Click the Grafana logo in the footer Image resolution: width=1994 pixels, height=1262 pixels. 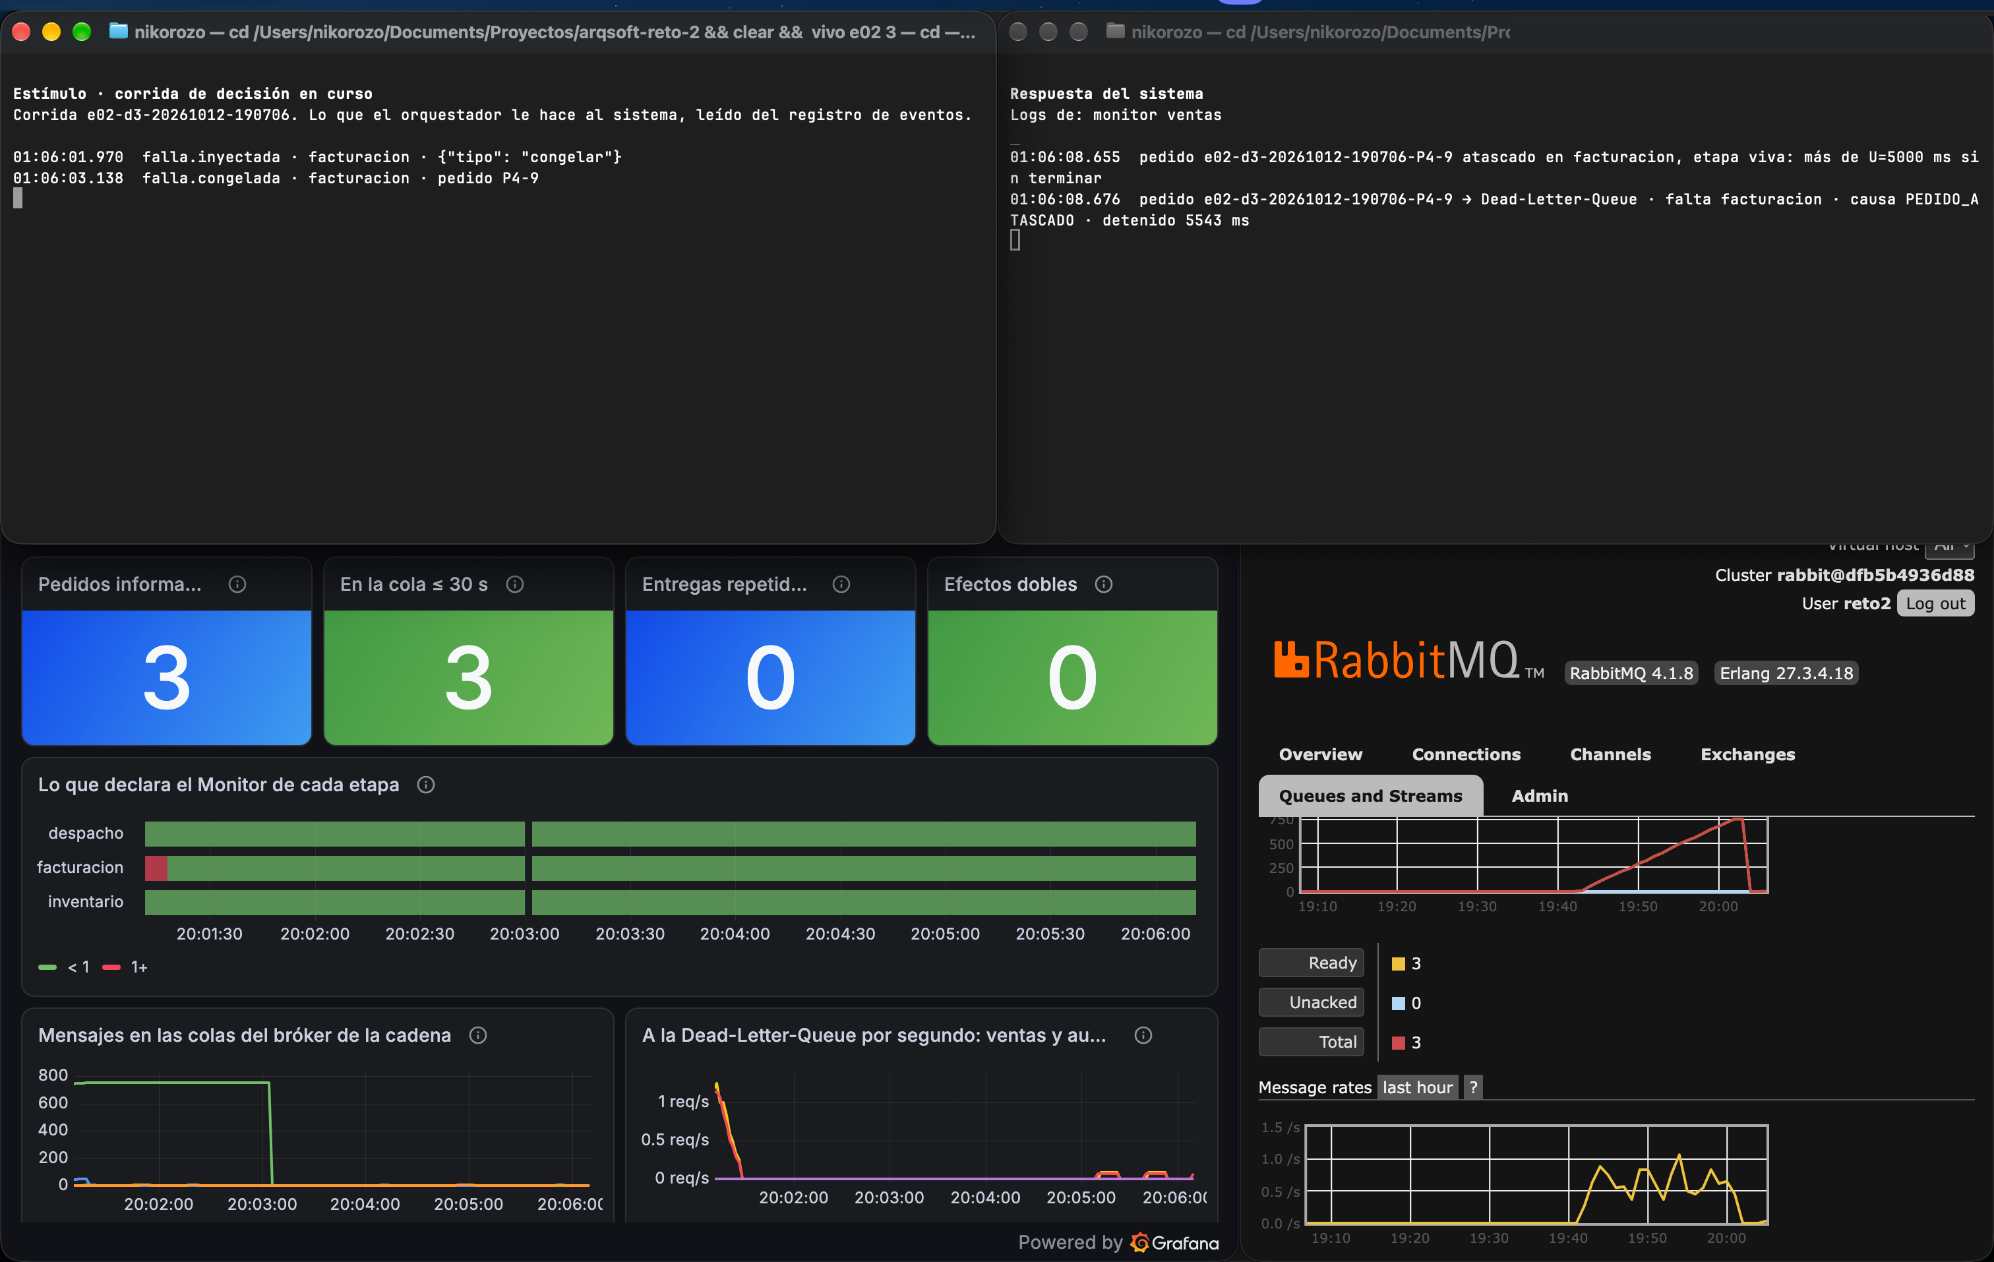(x=1175, y=1242)
